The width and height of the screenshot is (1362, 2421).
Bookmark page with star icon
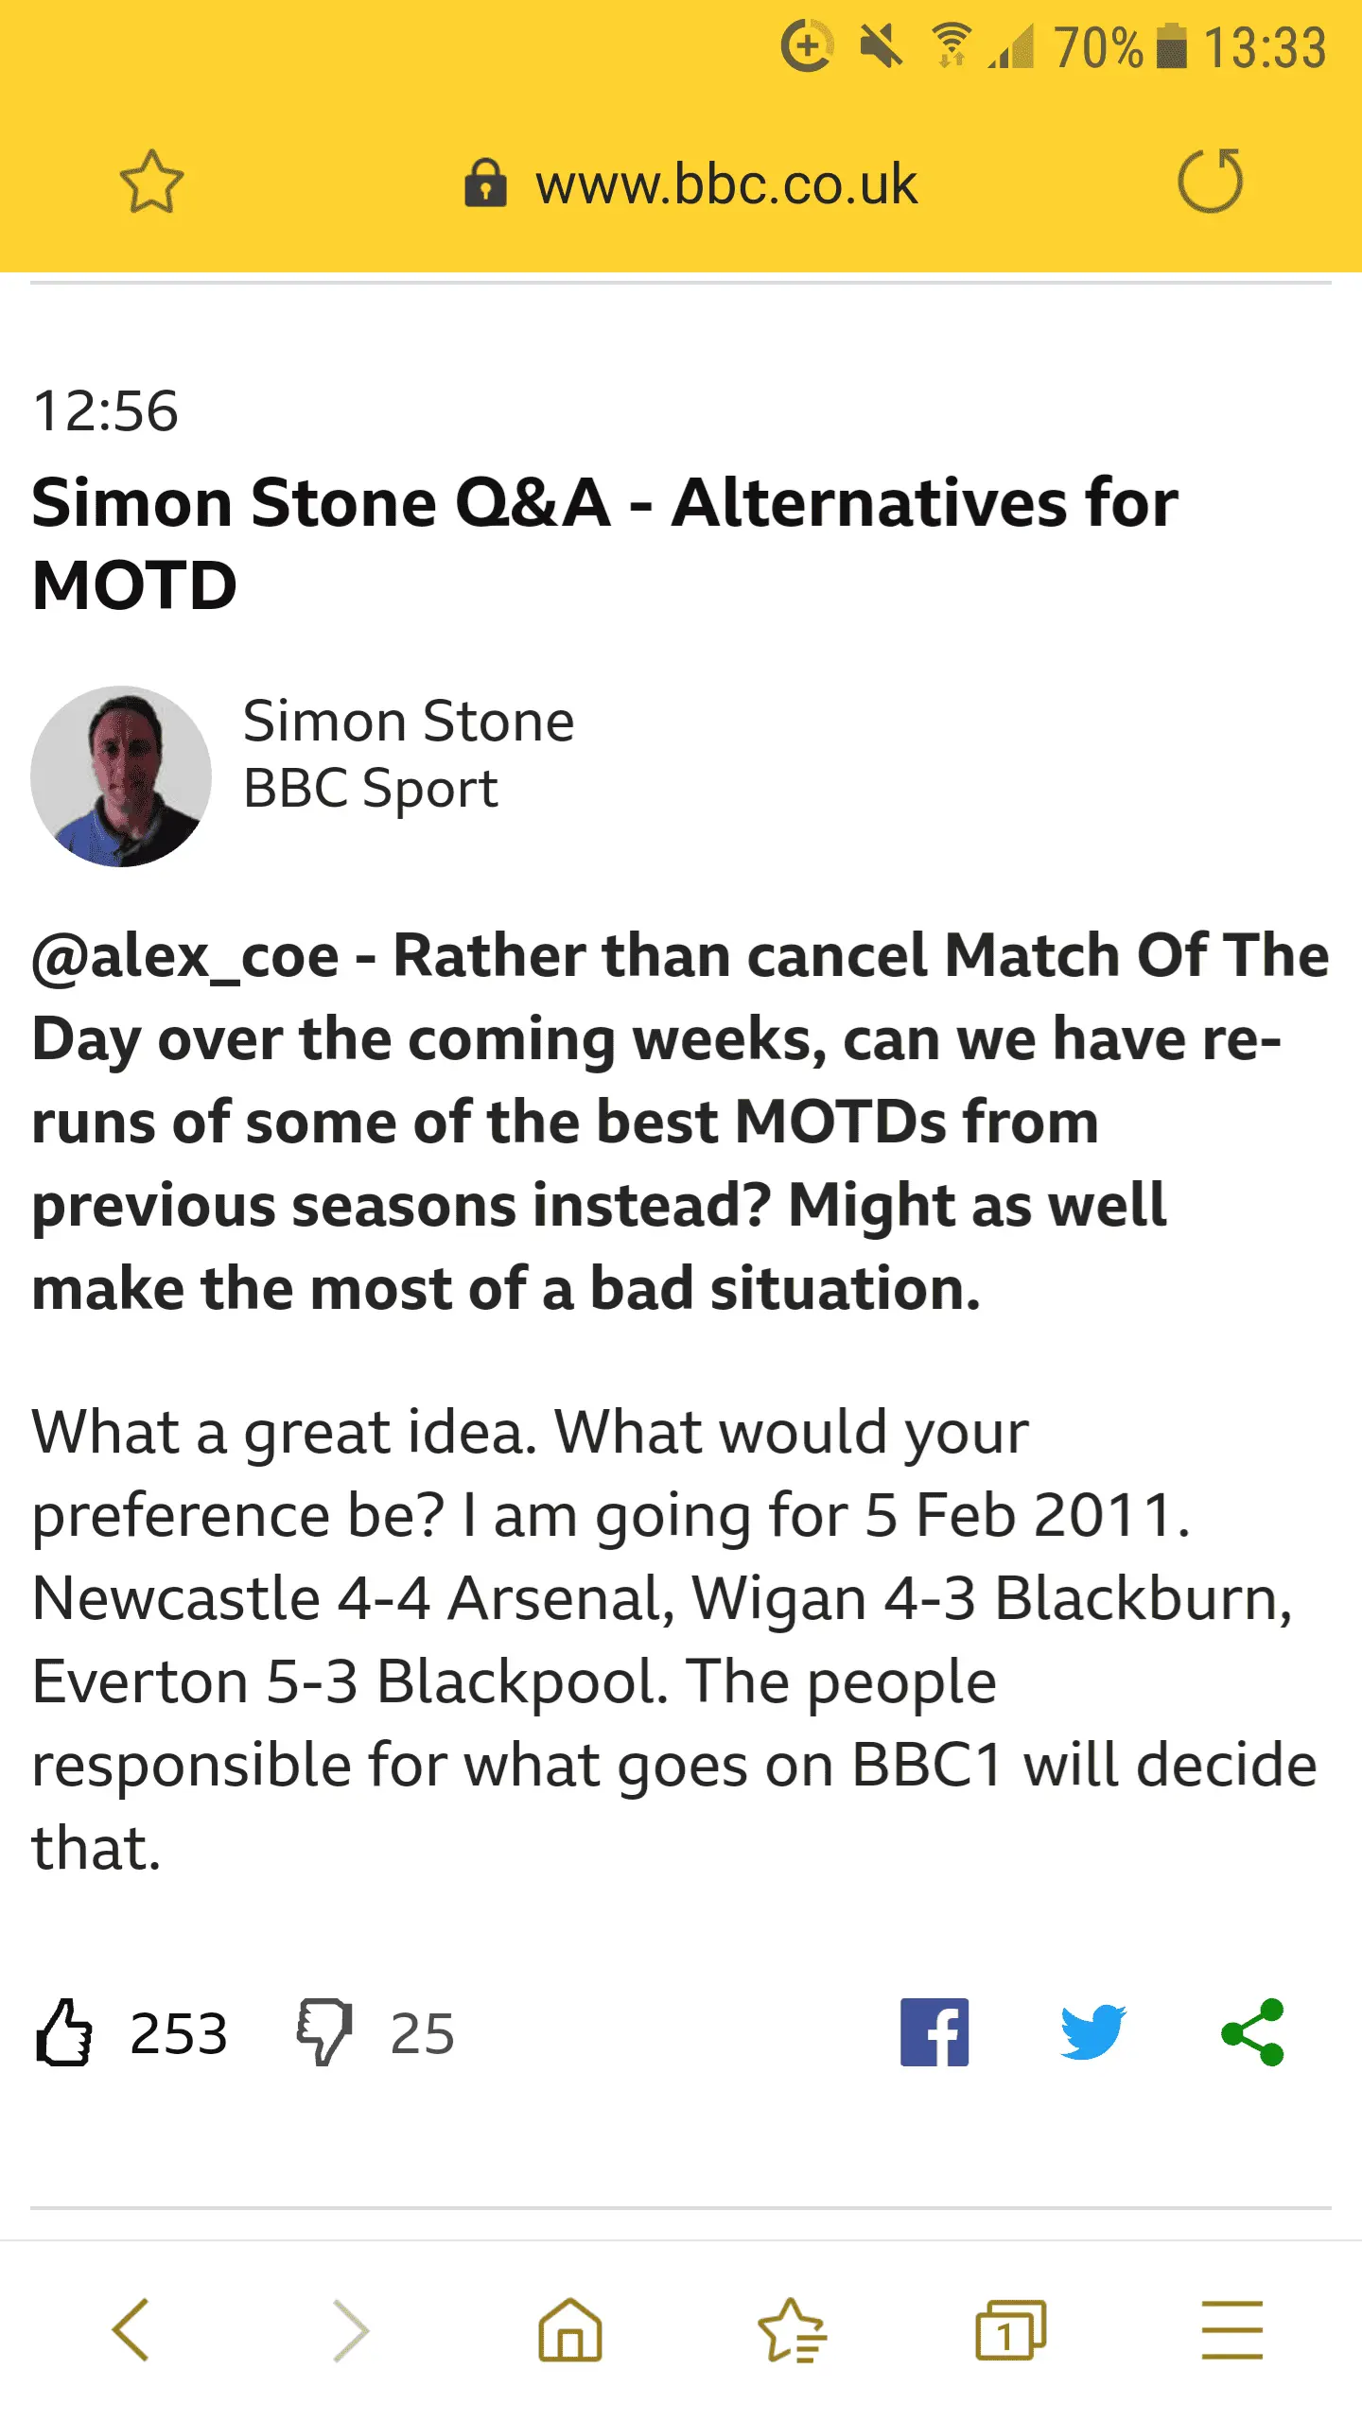(151, 182)
